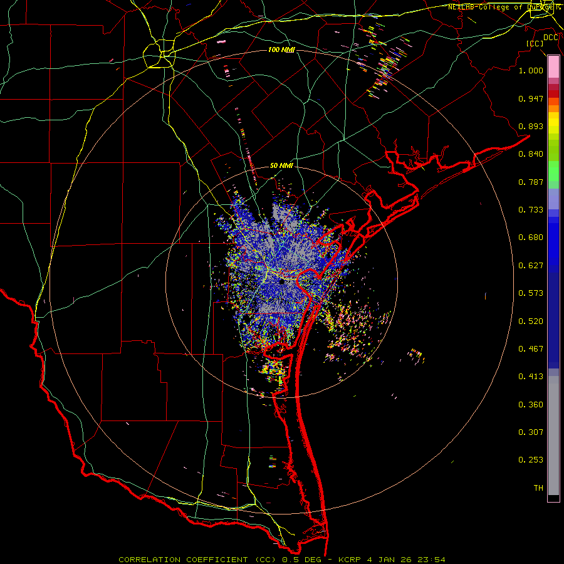Click the 0.947 value on the color scale
This screenshot has width=564, height=564.
pos(531,98)
